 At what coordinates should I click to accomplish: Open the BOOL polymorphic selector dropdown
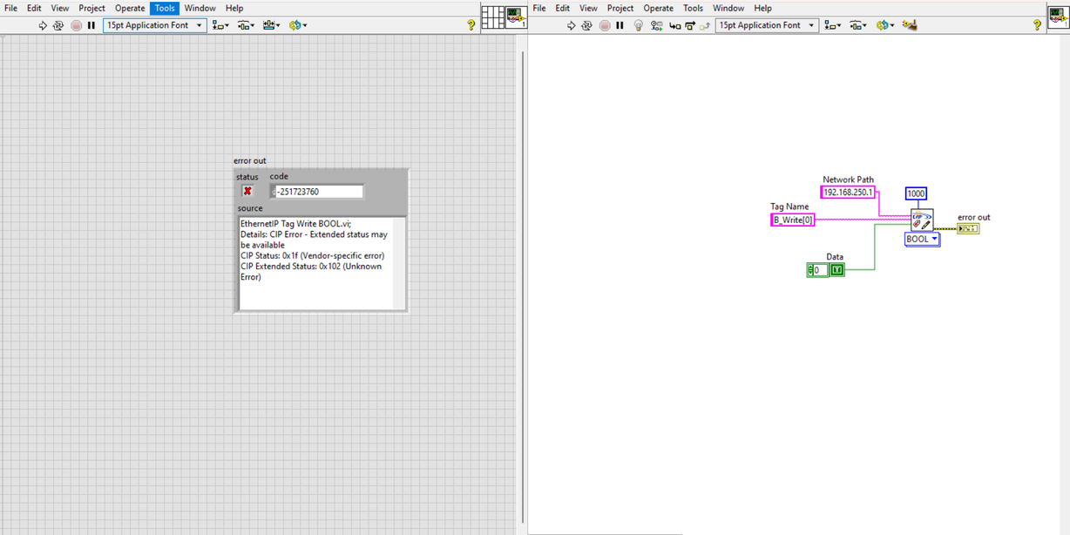922,240
